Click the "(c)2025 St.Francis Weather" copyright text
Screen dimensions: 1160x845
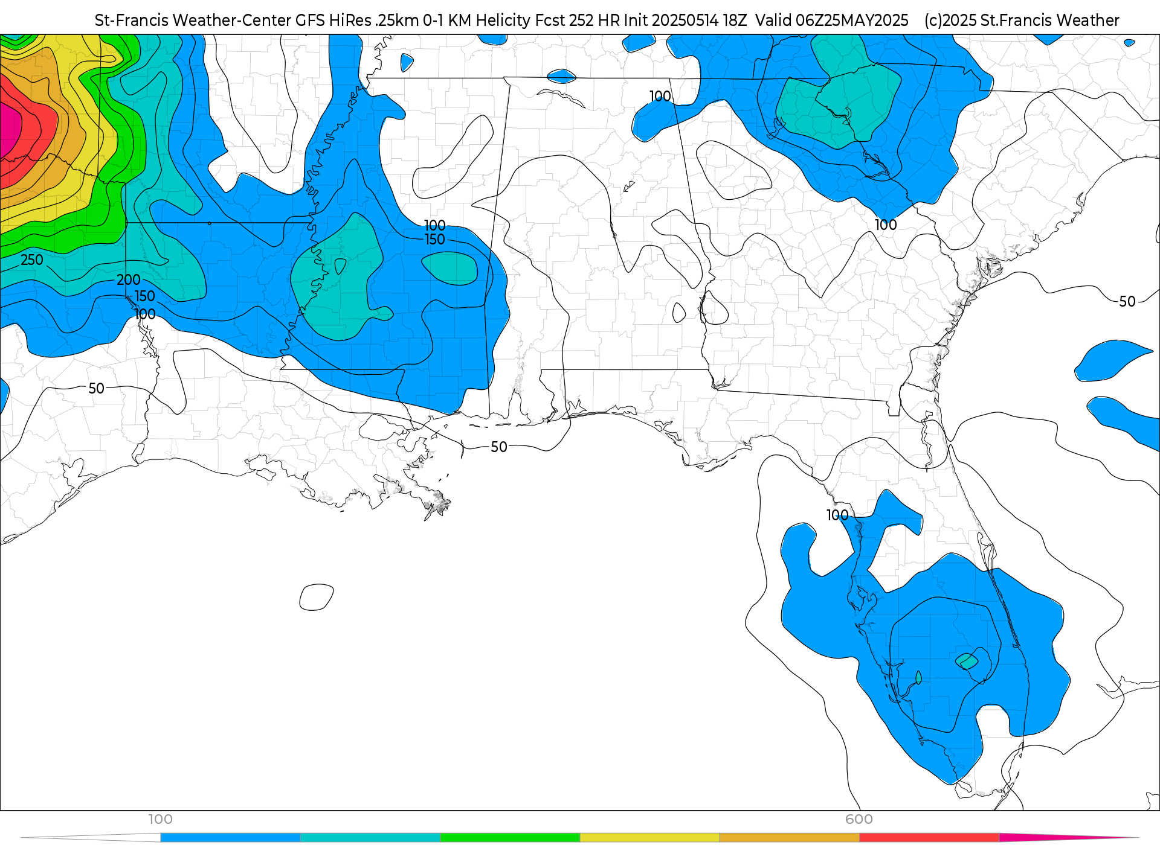pos(1022,21)
